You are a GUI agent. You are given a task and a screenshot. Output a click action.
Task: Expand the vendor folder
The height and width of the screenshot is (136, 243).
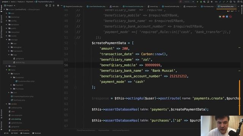(6, 104)
